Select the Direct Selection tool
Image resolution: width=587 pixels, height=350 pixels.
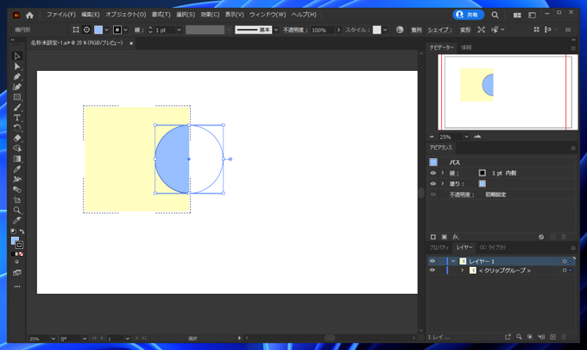click(17, 67)
